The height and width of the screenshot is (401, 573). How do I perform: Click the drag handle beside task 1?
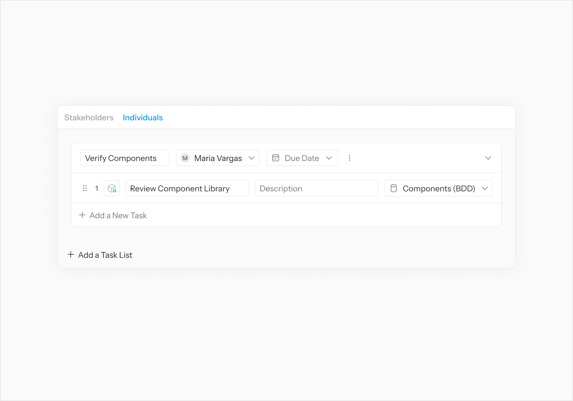(x=85, y=188)
